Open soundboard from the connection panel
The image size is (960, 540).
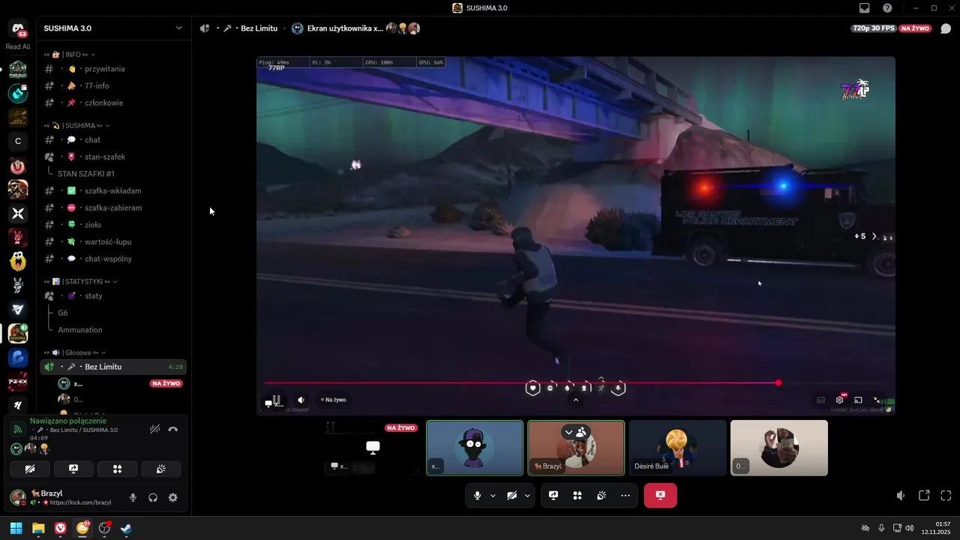coord(160,469)
